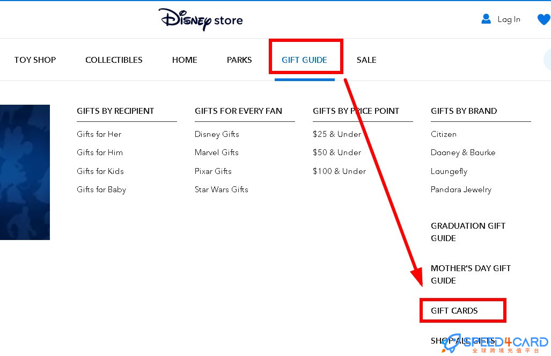Open Pandora Jewelry brand link
Image resolution: width=551 pixels, height=356 pixels.
point(461,190)
